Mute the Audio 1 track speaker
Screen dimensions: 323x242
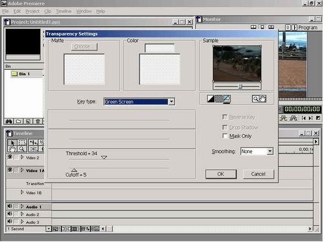[x=10, y=206]
